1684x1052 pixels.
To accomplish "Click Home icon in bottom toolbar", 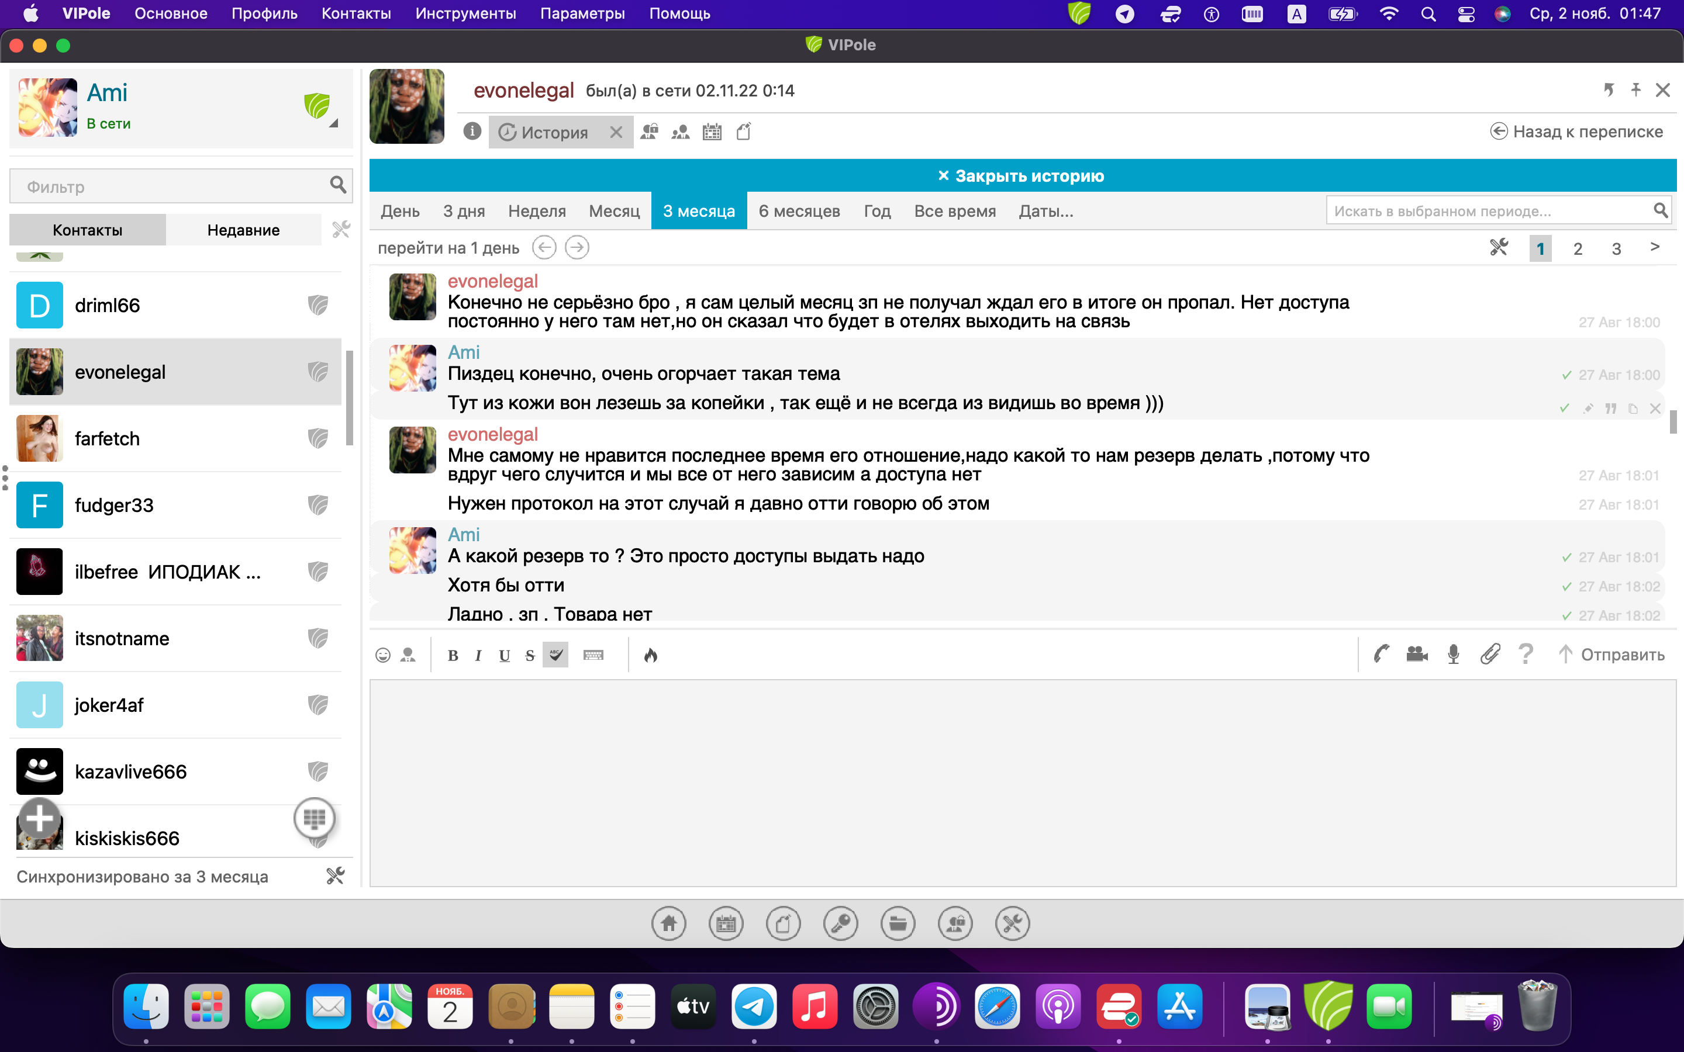I will [669, 924].
